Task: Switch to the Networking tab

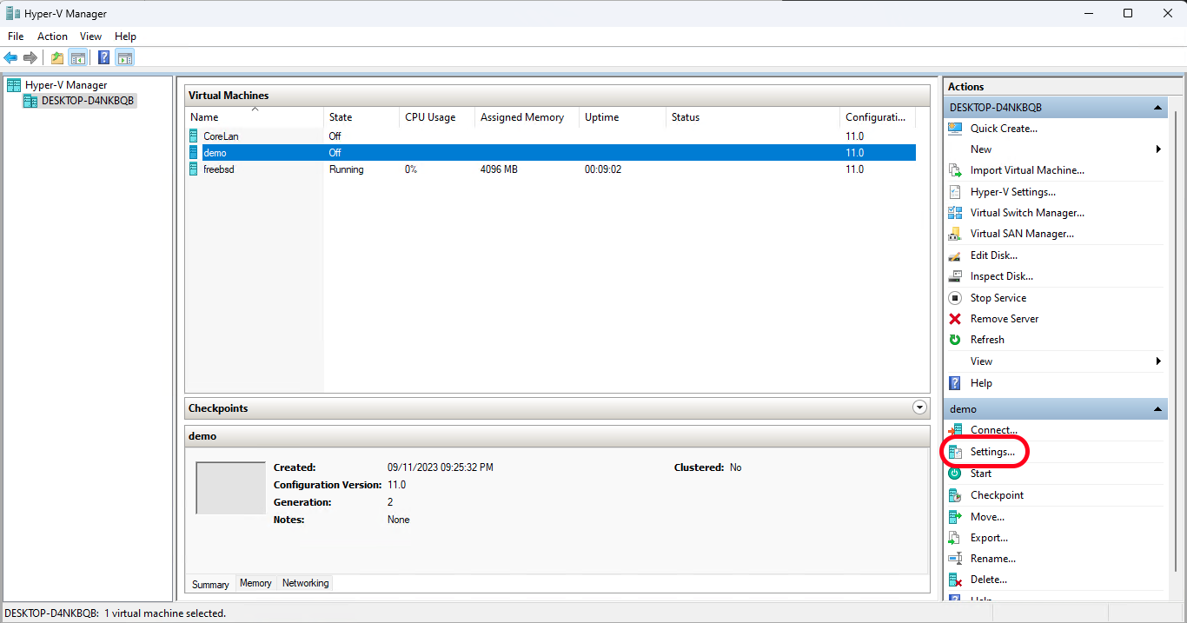Action: point(305,583)
